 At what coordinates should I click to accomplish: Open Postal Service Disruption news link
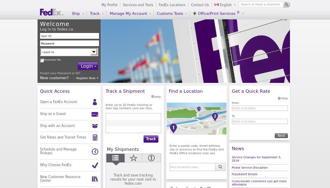click(250, 168)
